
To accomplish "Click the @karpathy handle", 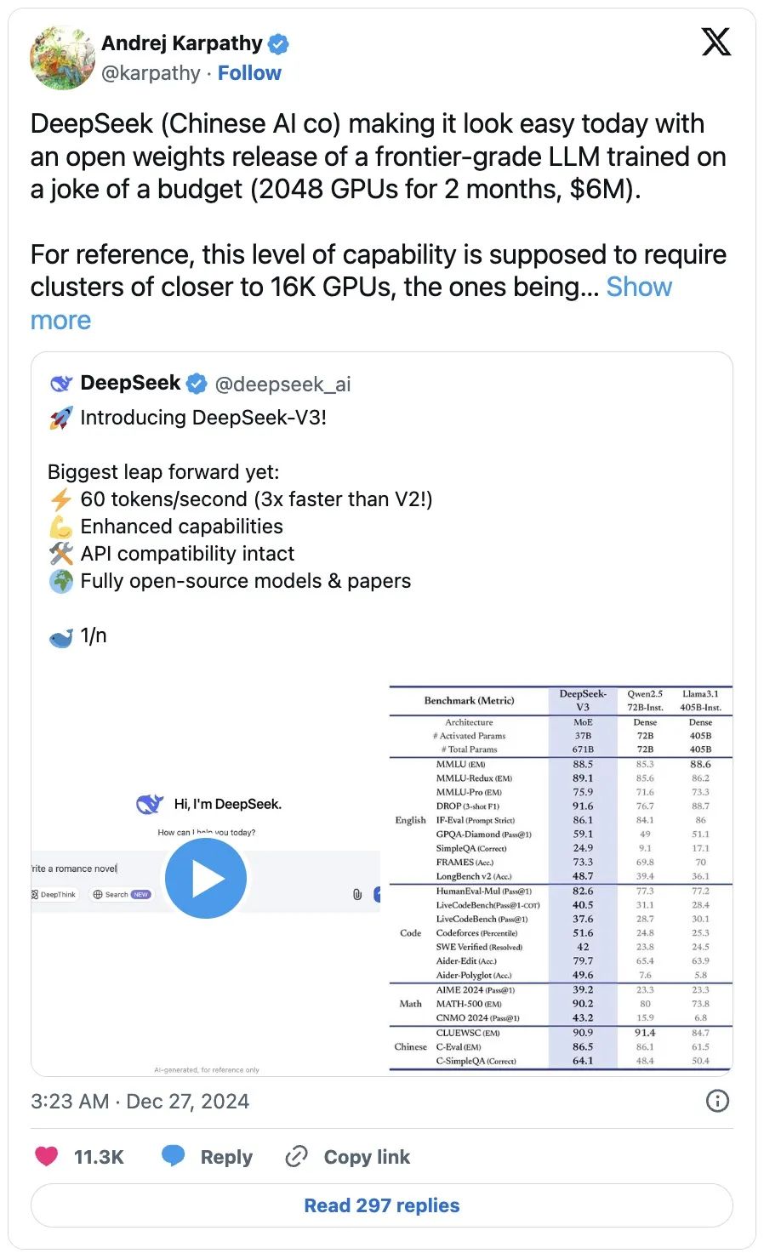I will [151, 73].
